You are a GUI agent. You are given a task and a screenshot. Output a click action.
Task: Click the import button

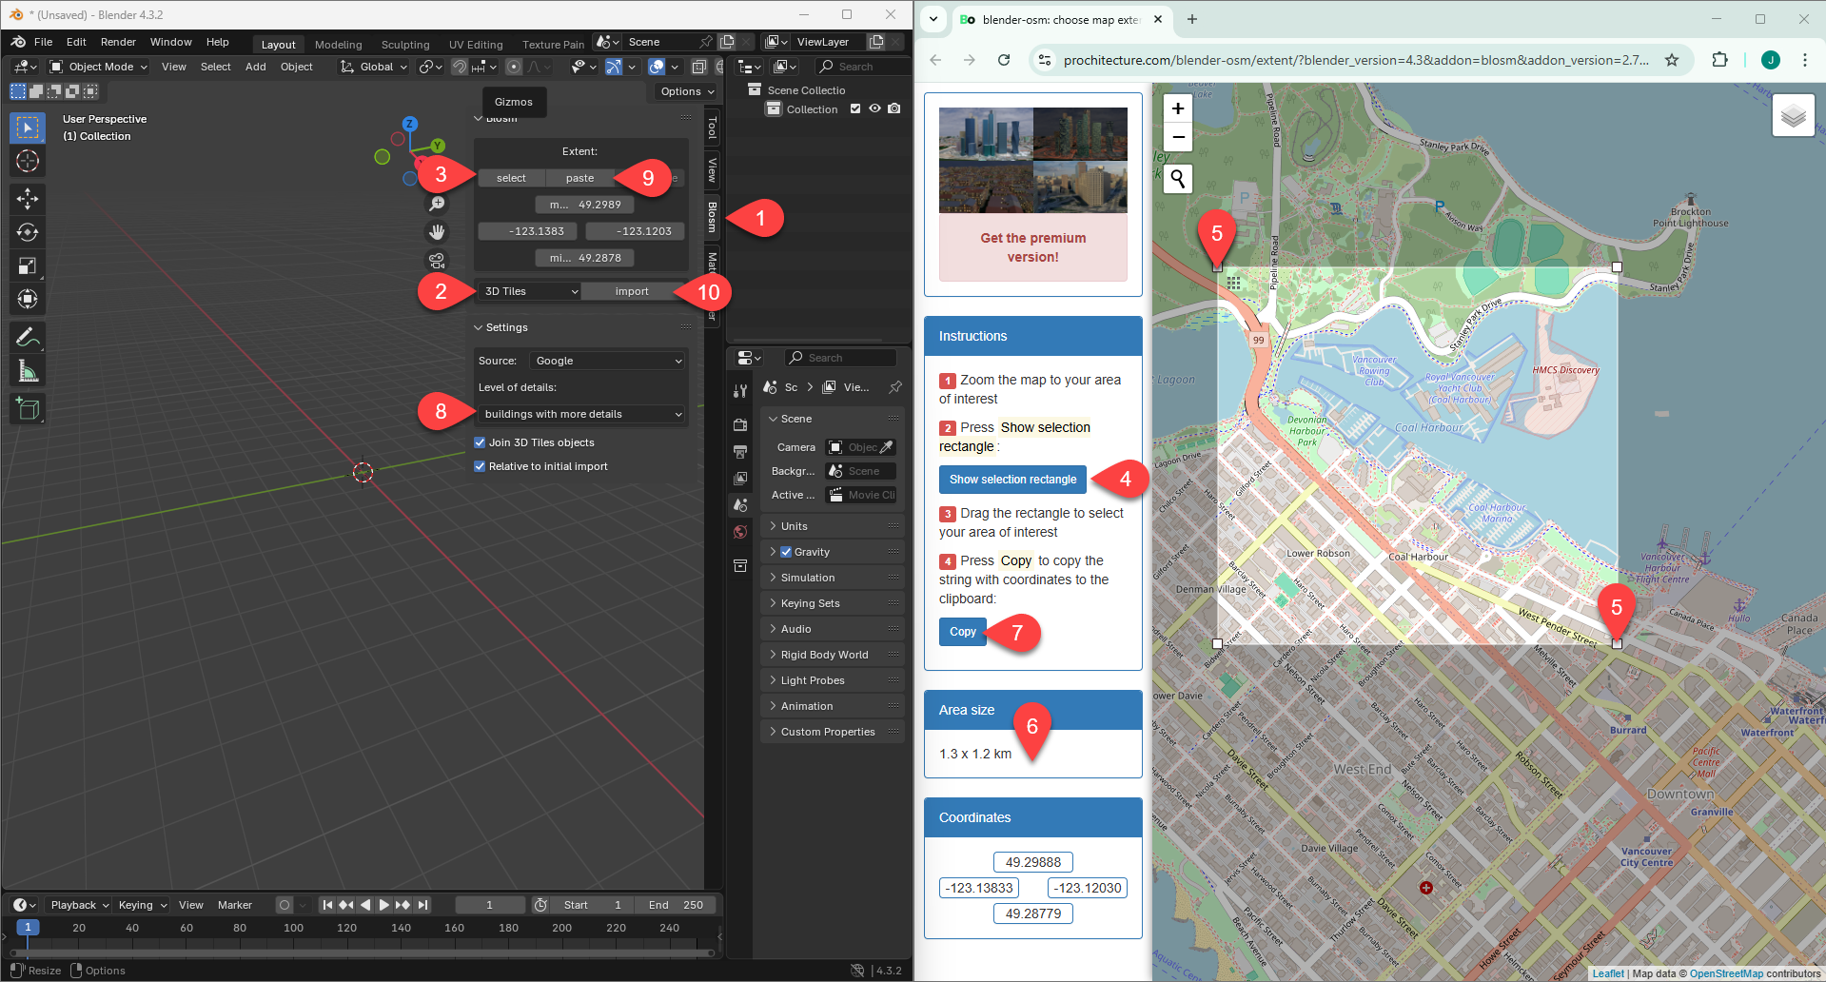click(x=632, y=291)
